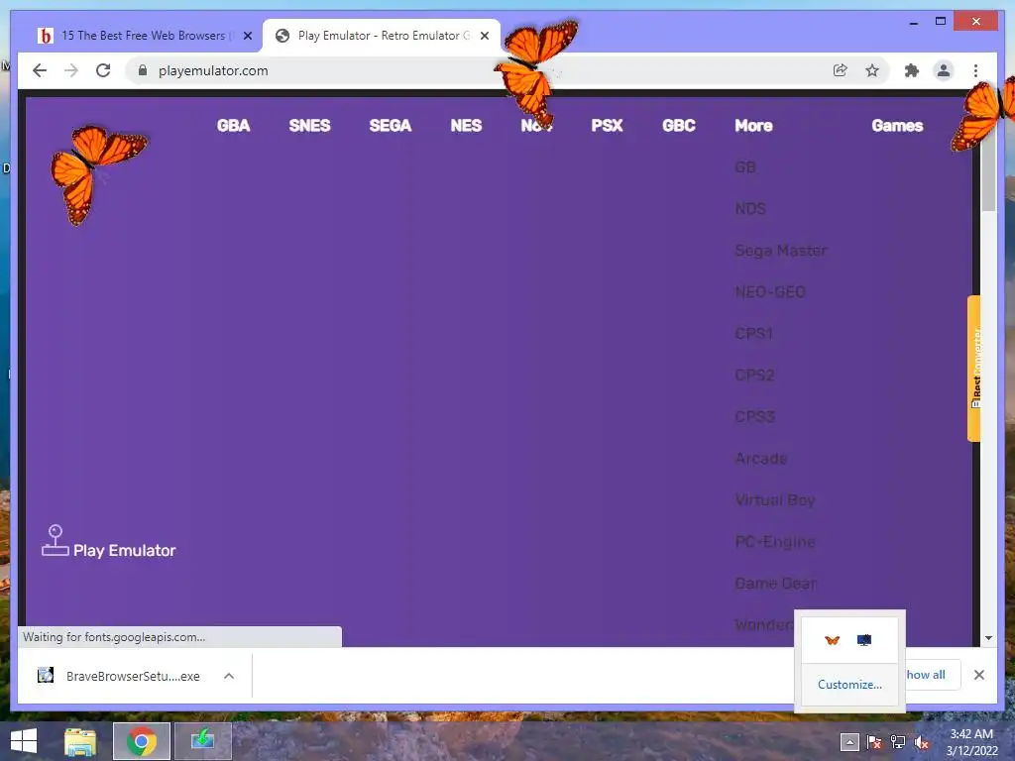Click the Chrome taskbar icon
This screenshot has width=1015, height=761.
pos(141,741)
